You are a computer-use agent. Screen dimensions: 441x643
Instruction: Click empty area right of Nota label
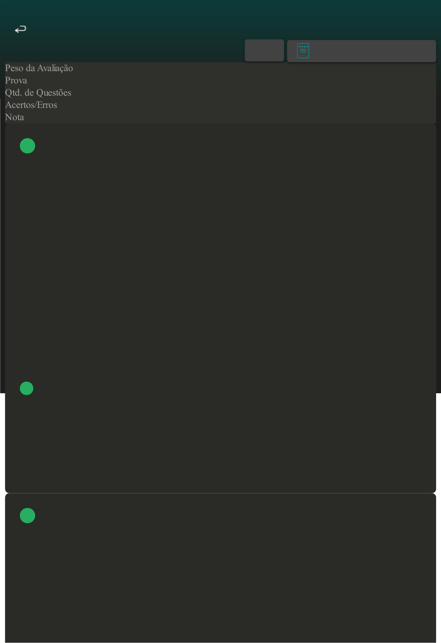(x=230, y=117)
